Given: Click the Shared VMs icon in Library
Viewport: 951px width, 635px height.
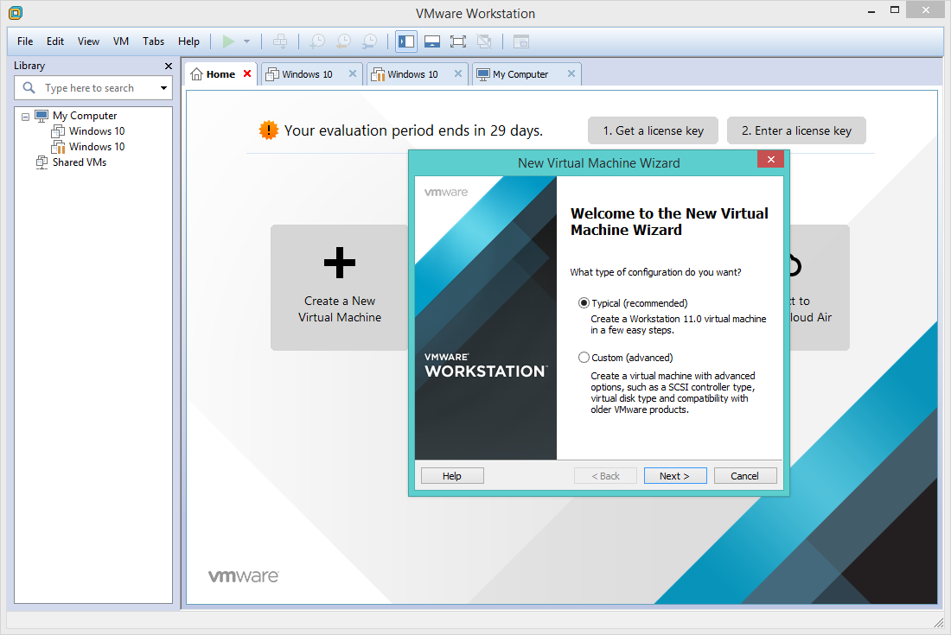Looking at the screenshot, I should [x=41, y=162].
